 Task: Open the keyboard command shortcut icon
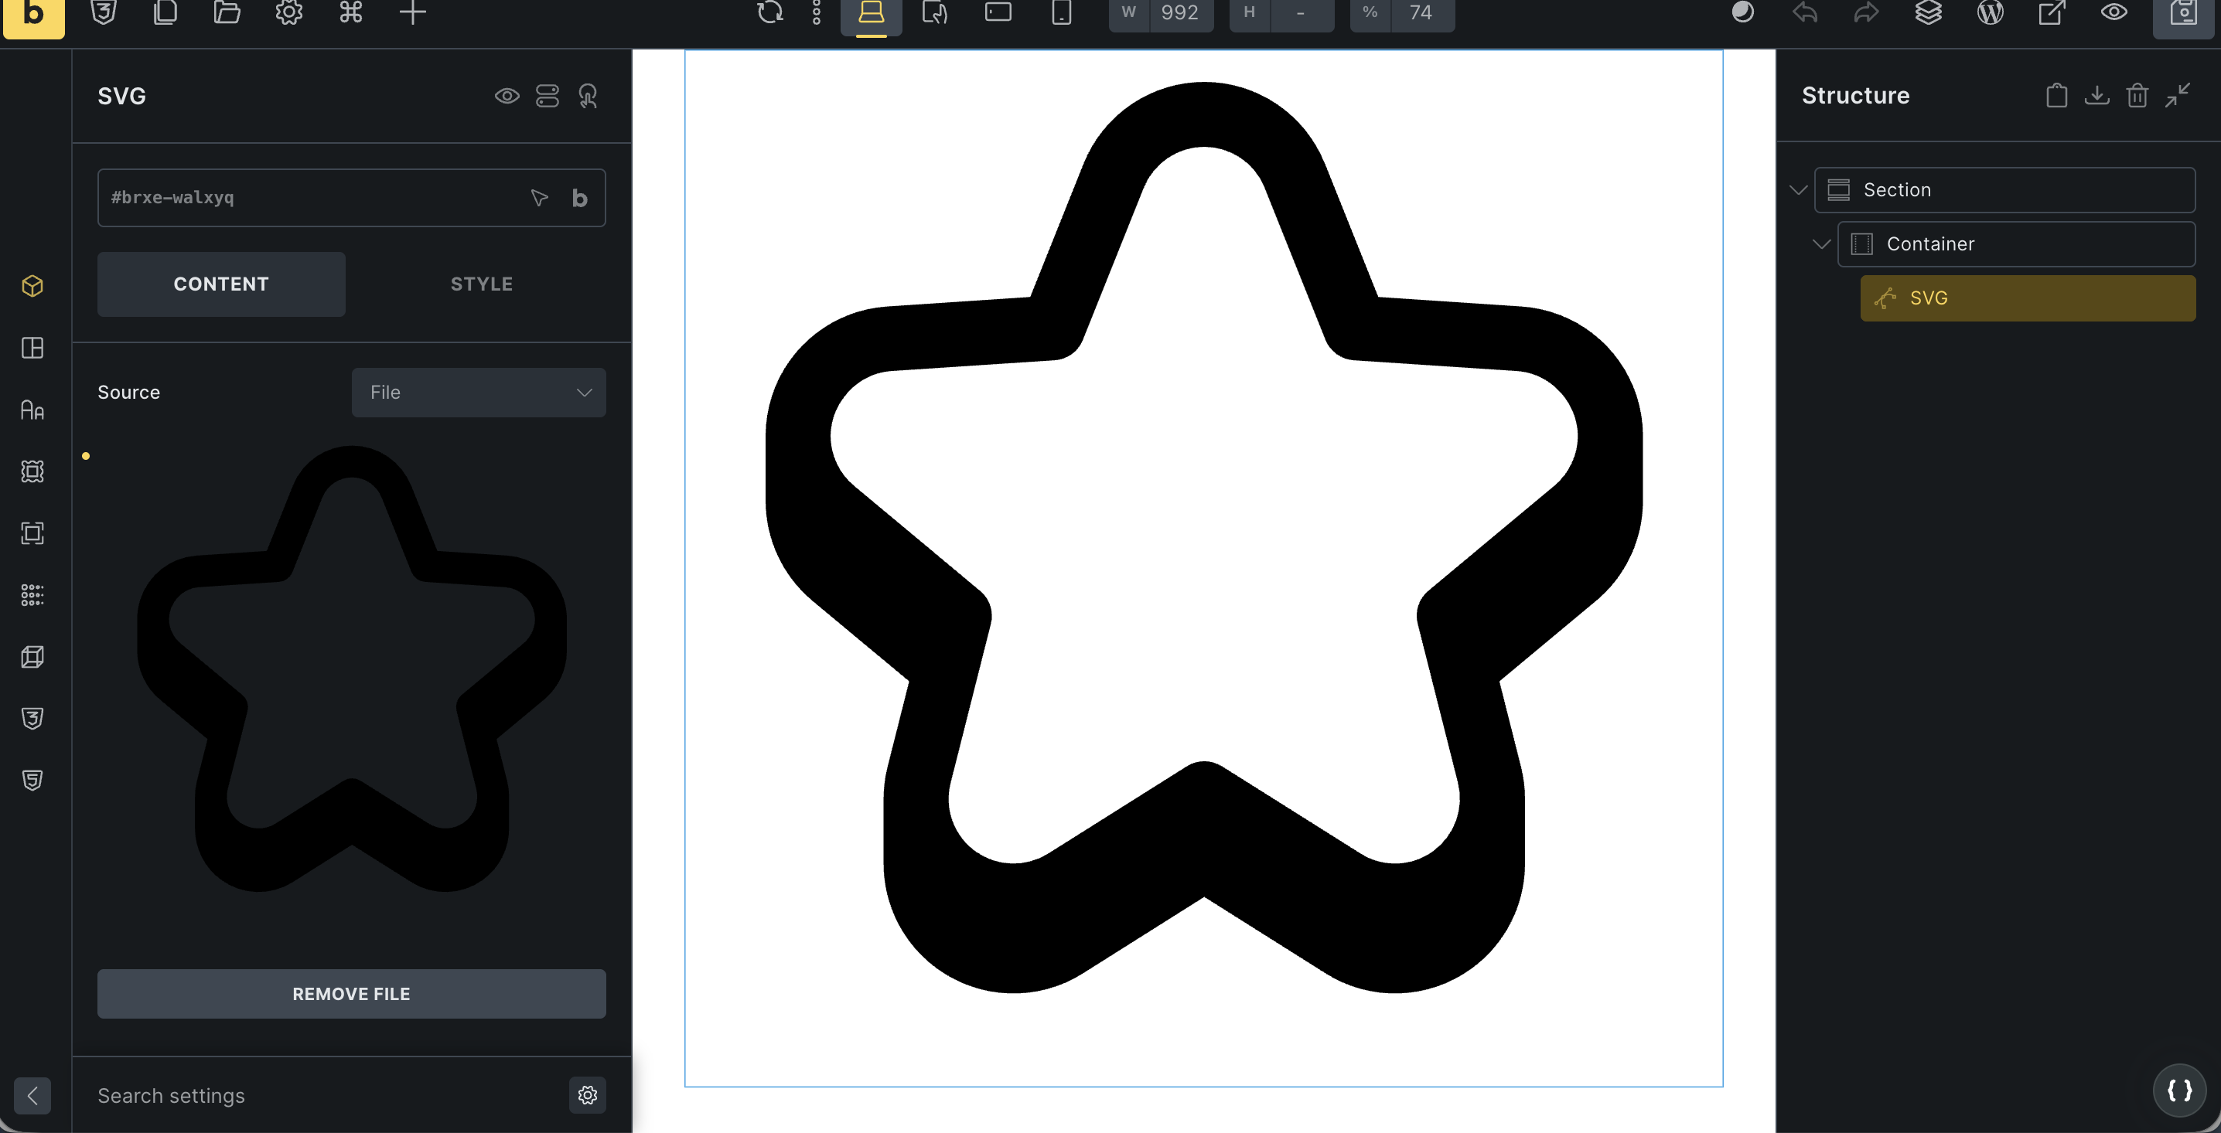click(x=351, y=12)
